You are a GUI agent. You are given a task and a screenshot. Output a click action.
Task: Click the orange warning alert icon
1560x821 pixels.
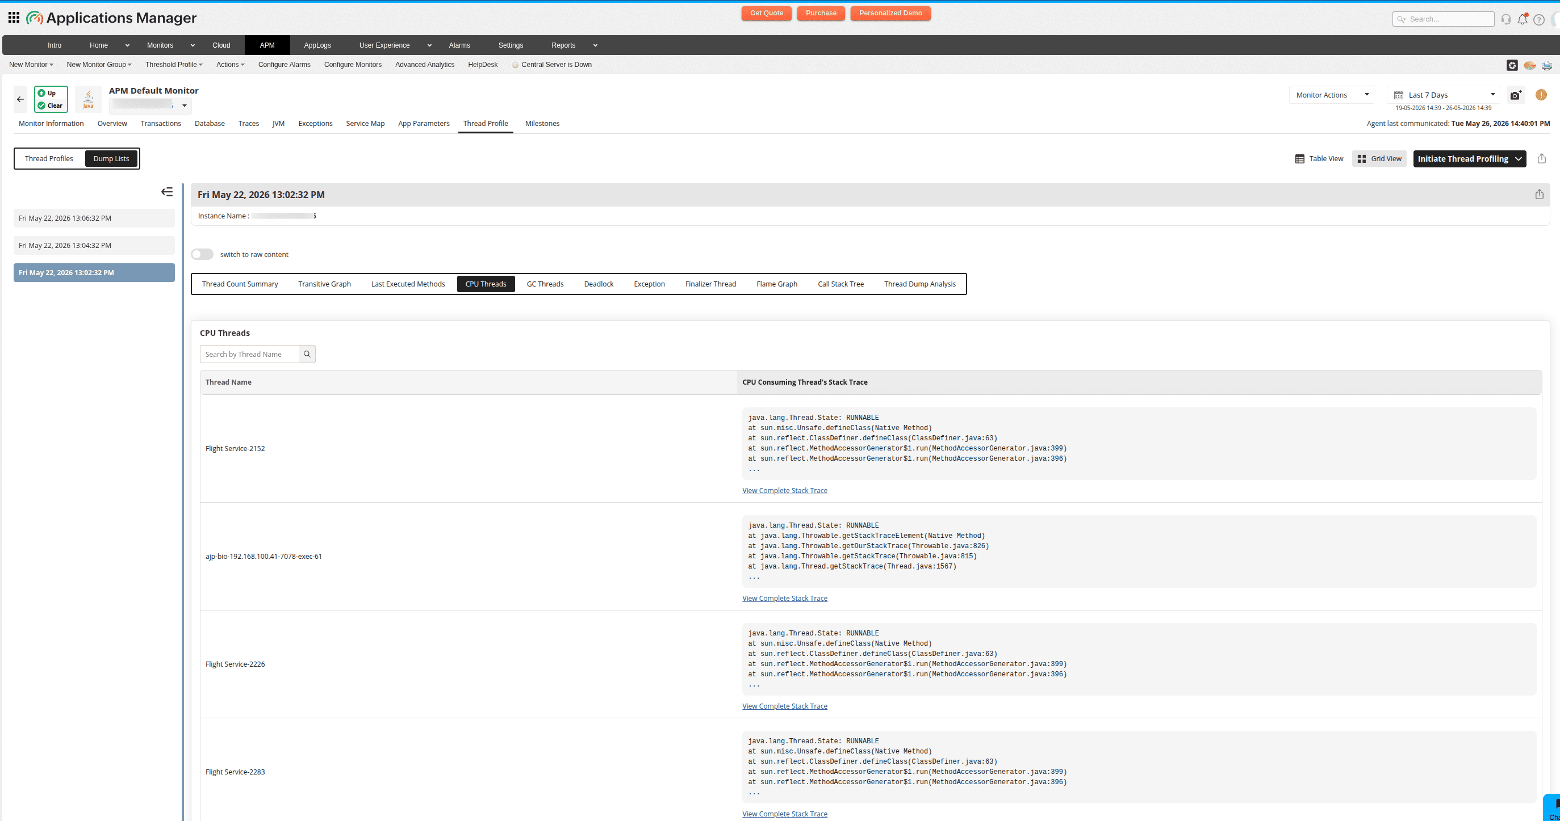coord(1541,95)
